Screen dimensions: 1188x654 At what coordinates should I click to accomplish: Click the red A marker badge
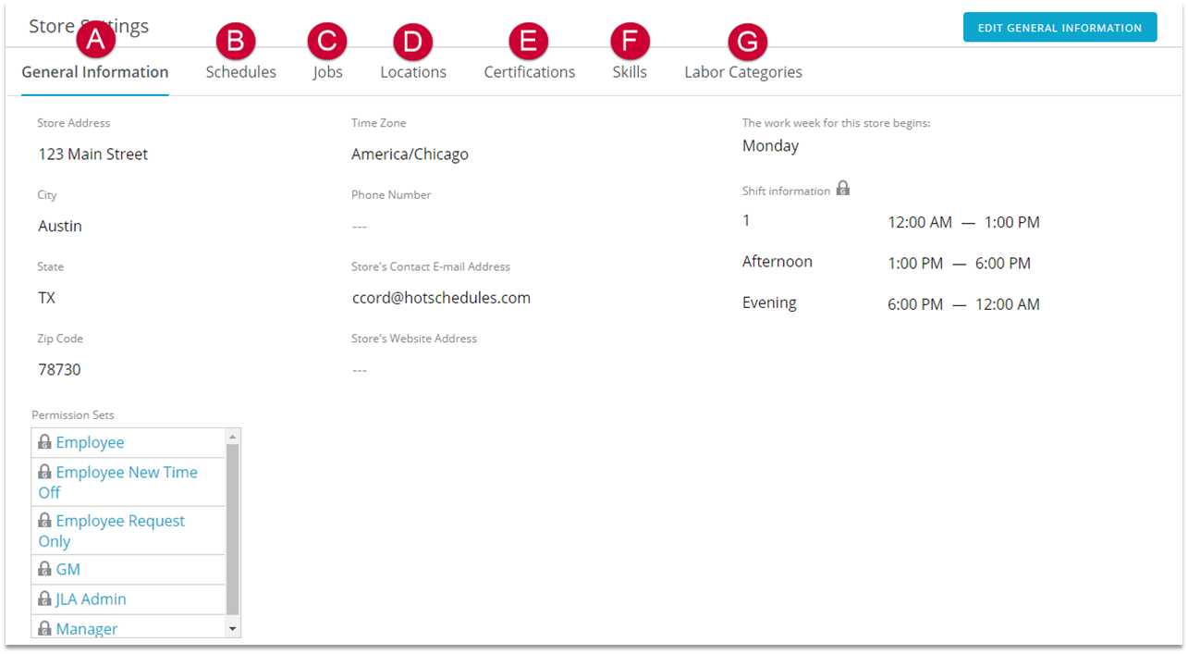point(96,41)
